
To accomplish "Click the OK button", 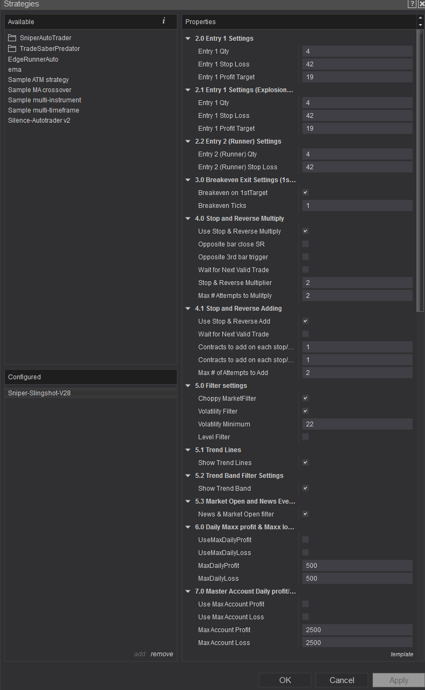I will point(285,680).
